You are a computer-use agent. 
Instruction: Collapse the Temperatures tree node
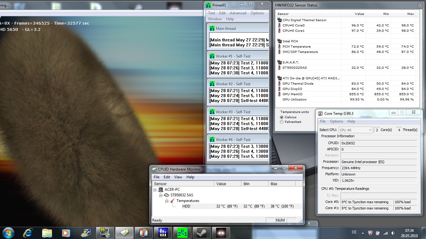point(167,201)
